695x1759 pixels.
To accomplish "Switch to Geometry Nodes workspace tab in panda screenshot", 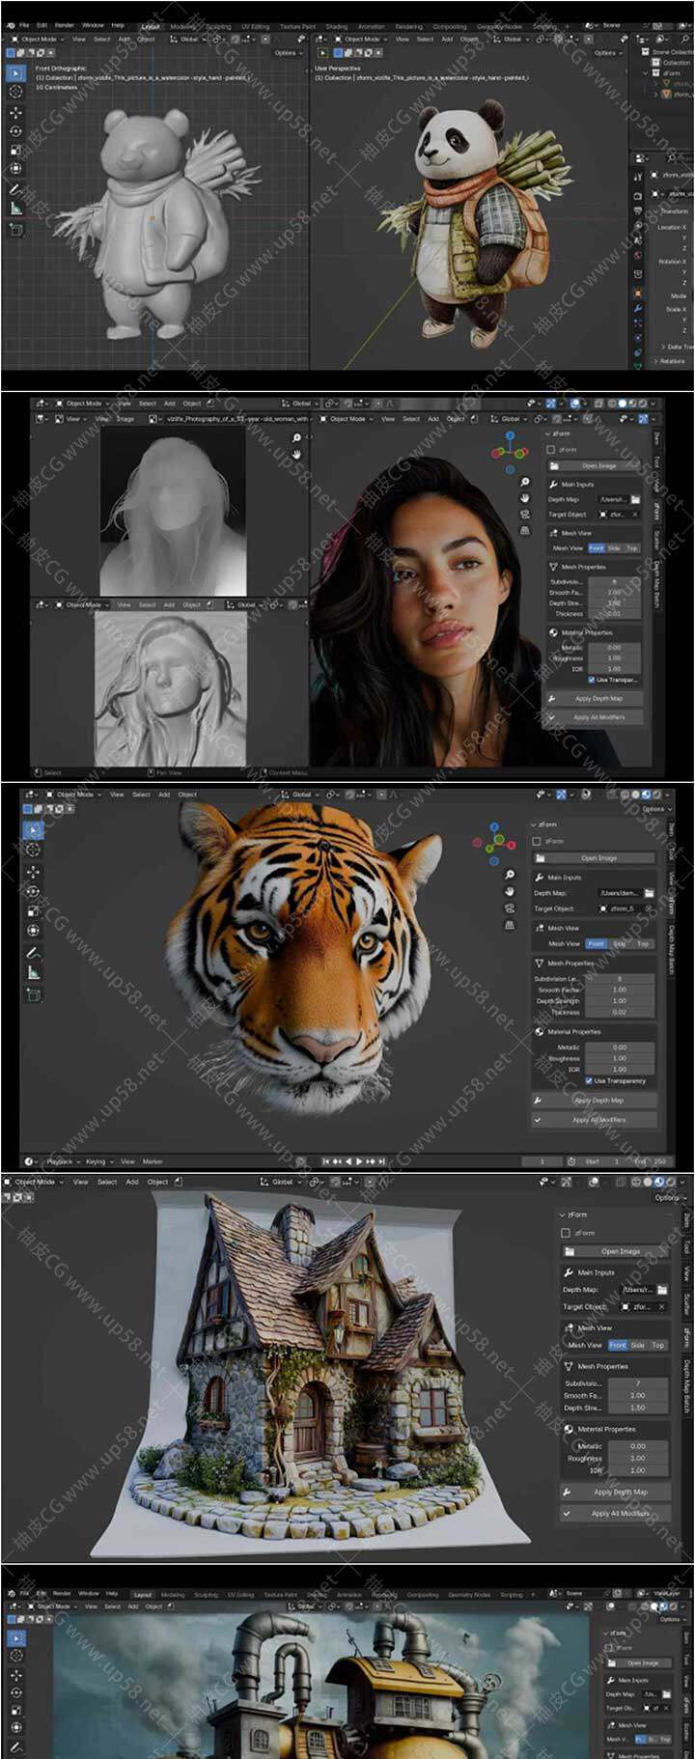I will 498,27.
